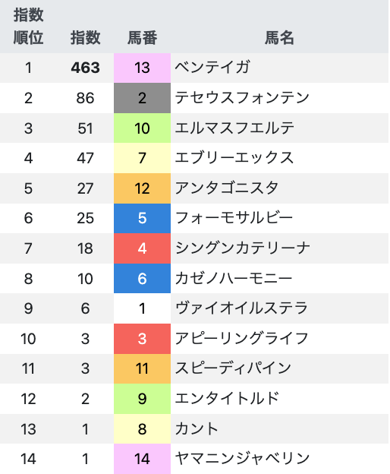
Task: Select horse name テセウスフォンテン
Action: point(242,98)
